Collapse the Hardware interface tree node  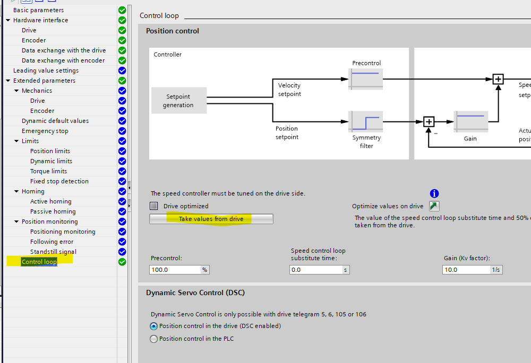(x=8, y=20)
